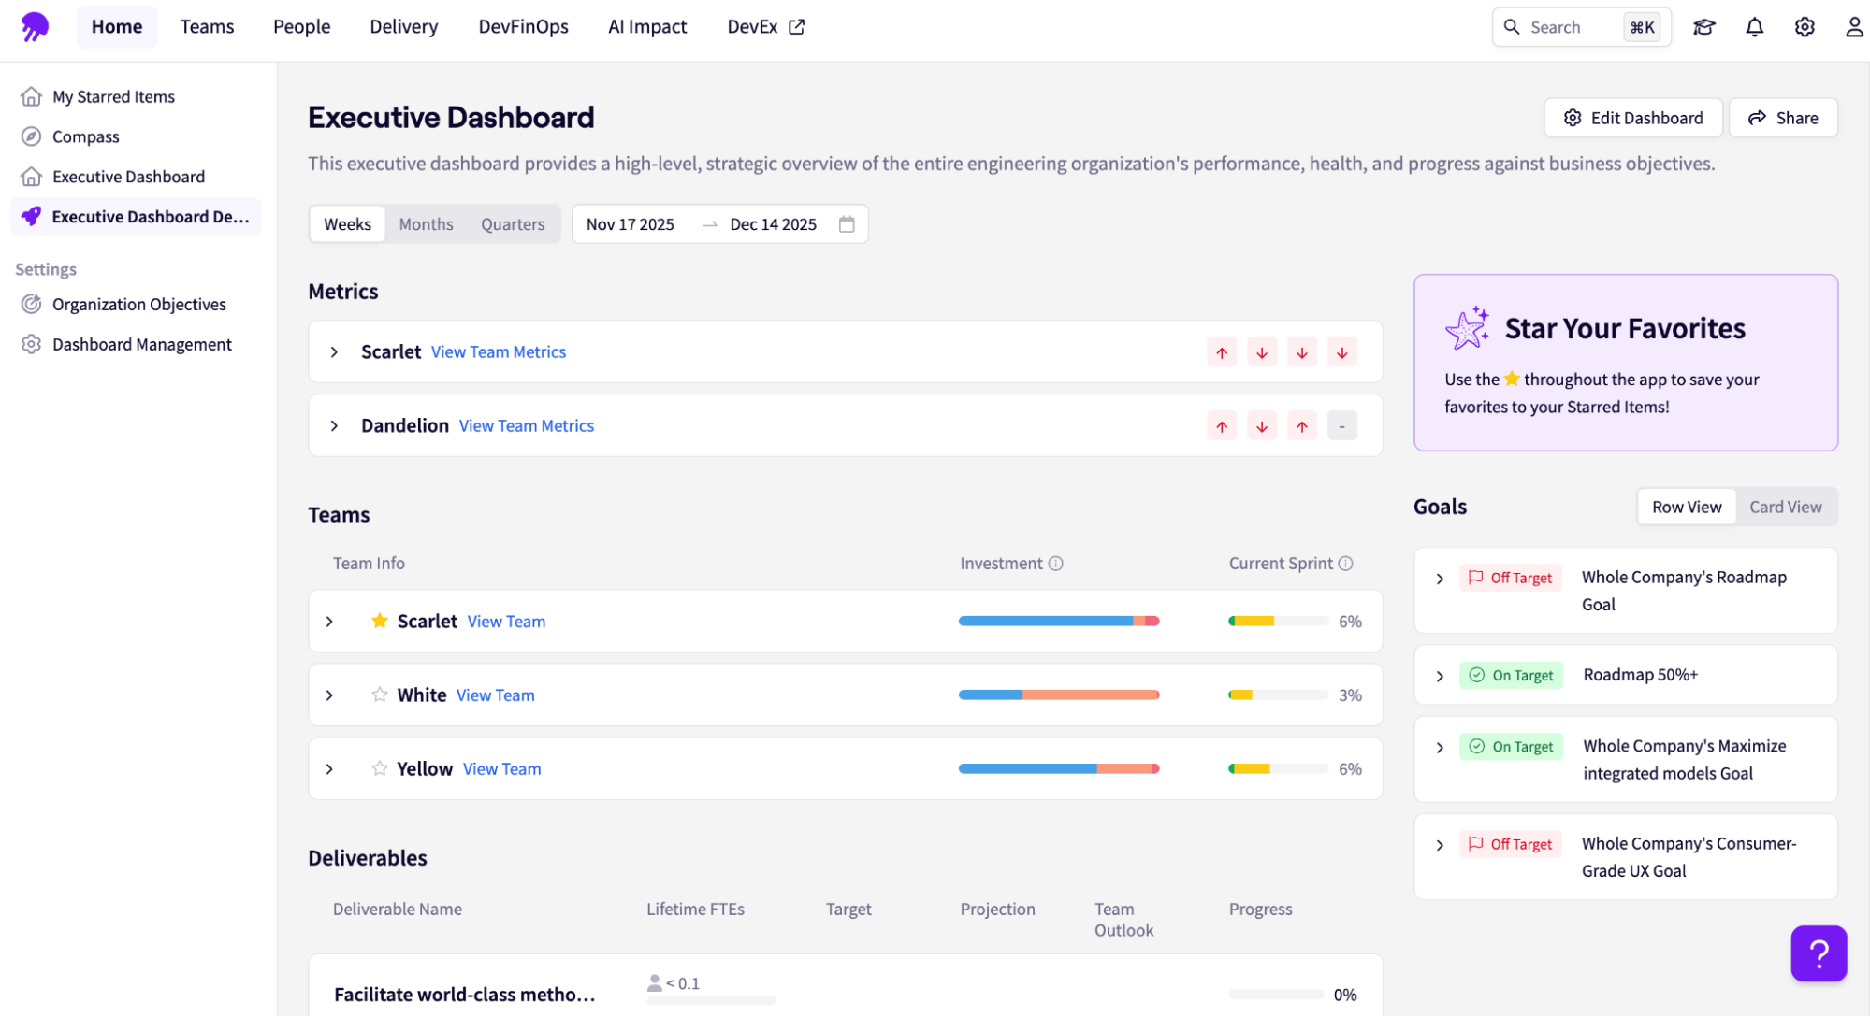Click the White team investment bar
Image resolution: width=1870 pixels, height=1017 pixels.
1058,695
